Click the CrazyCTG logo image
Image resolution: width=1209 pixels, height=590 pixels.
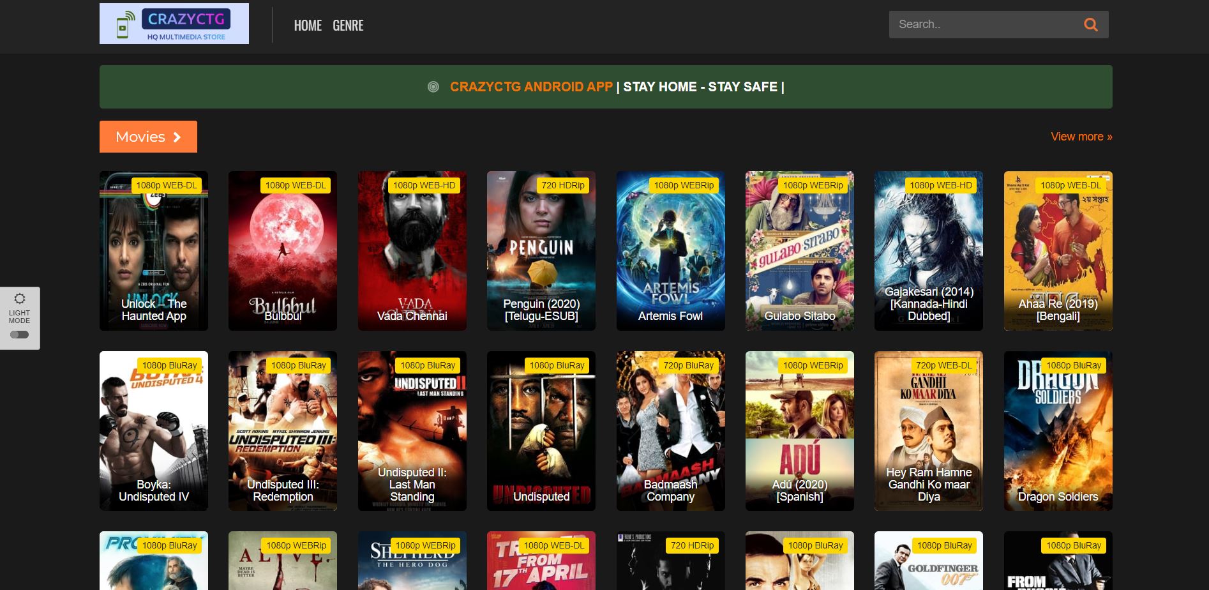174,24
